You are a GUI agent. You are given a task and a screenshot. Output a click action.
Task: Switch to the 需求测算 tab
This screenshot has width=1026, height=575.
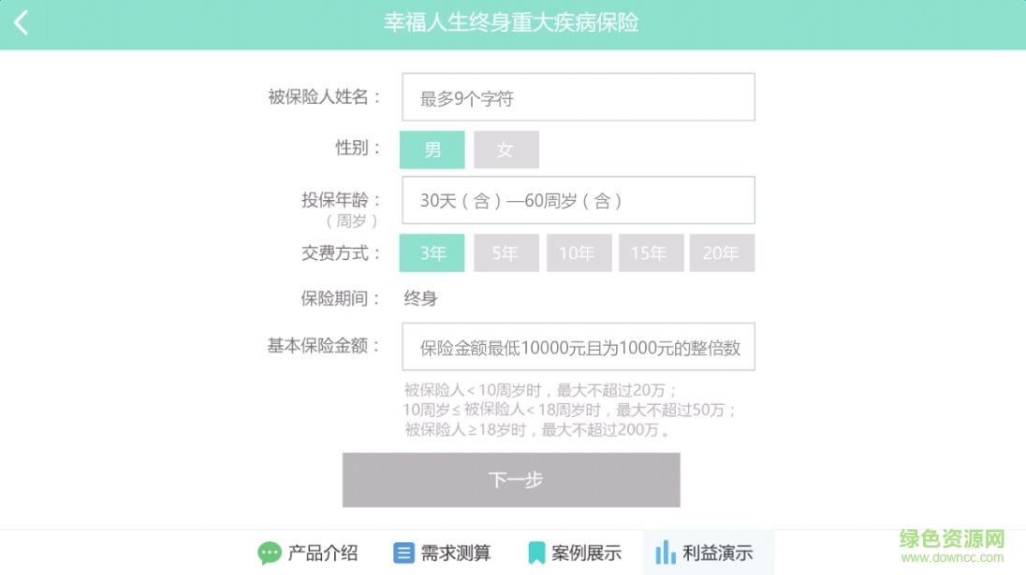[455, 553]
